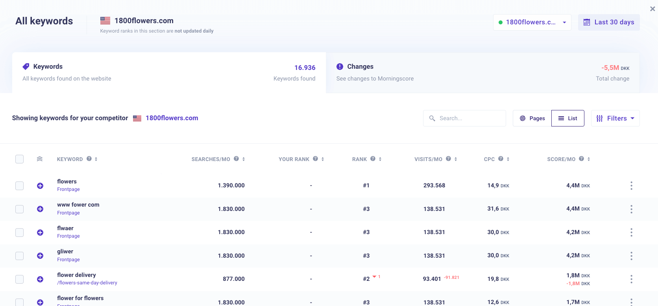658x306 pixels.
Task: Add the www fower com keyword via plus icon
Action: pyautogui.click(x=40, y=209)
